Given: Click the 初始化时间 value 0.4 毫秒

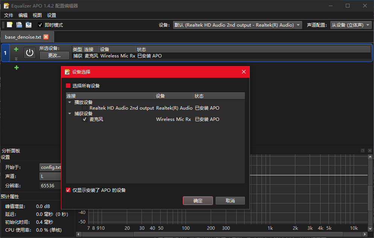Looking at the screenshot, I should pos(45,222).
